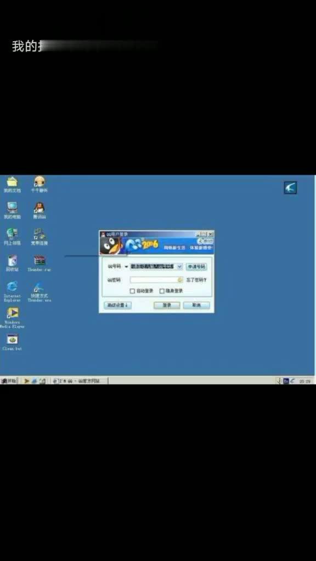The image size is (316, 561).
Task: Open the Tencent QQ penguin desktop icon
Action: [39, 210]
